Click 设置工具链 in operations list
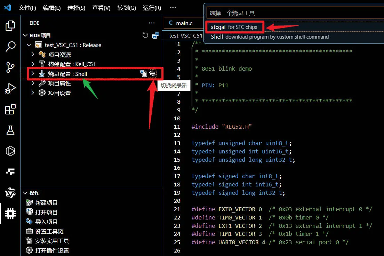384x256 pixels. coord(49,231)
